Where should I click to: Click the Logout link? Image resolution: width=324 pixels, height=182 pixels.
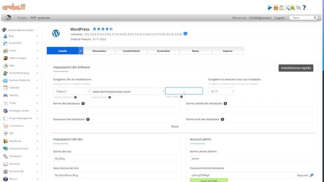pos(279,18)
